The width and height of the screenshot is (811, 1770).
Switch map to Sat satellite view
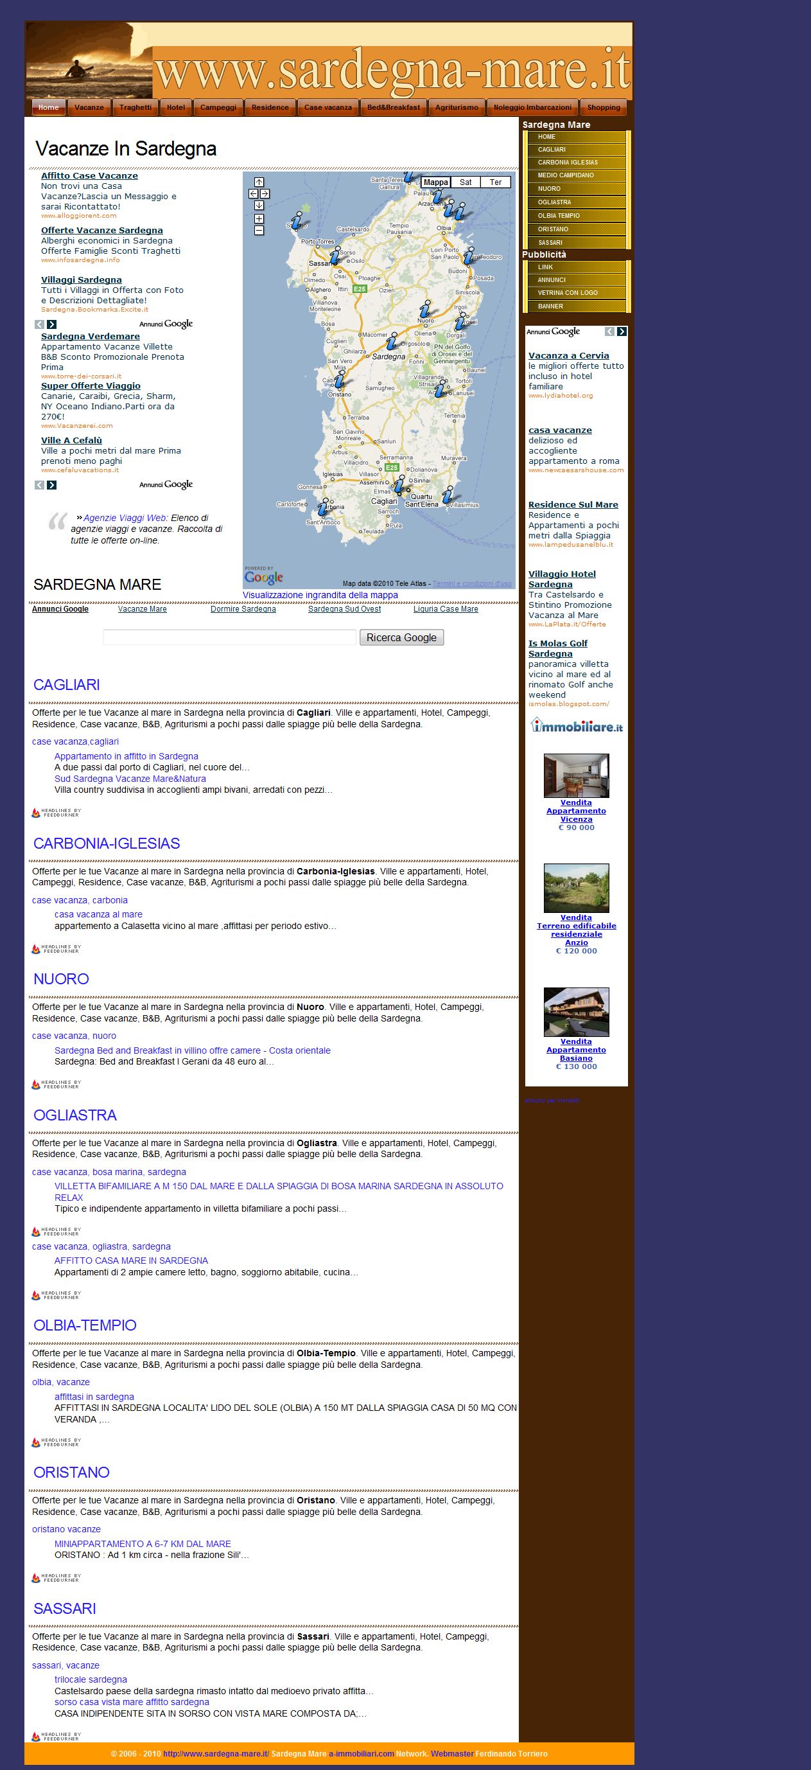coord(466,182)
